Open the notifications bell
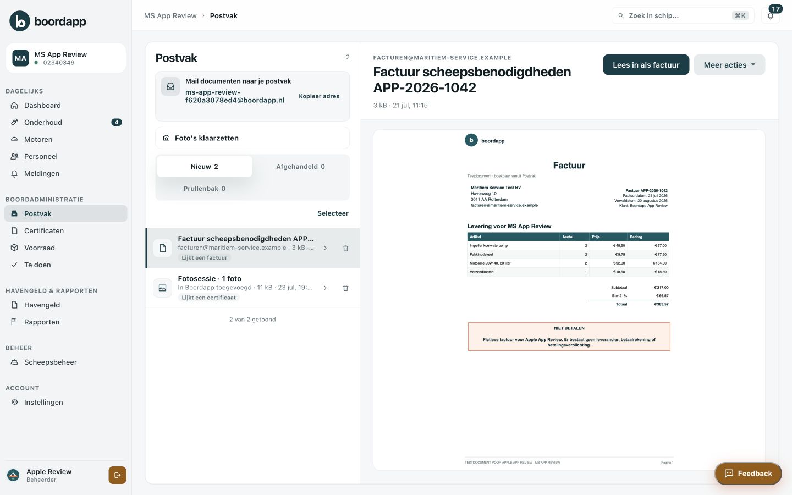 [x=771, y=15]
